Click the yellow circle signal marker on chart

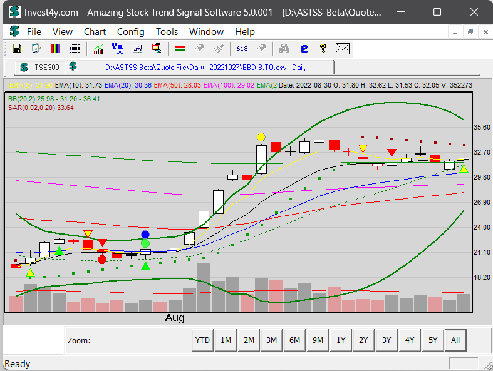coord(261,137)
